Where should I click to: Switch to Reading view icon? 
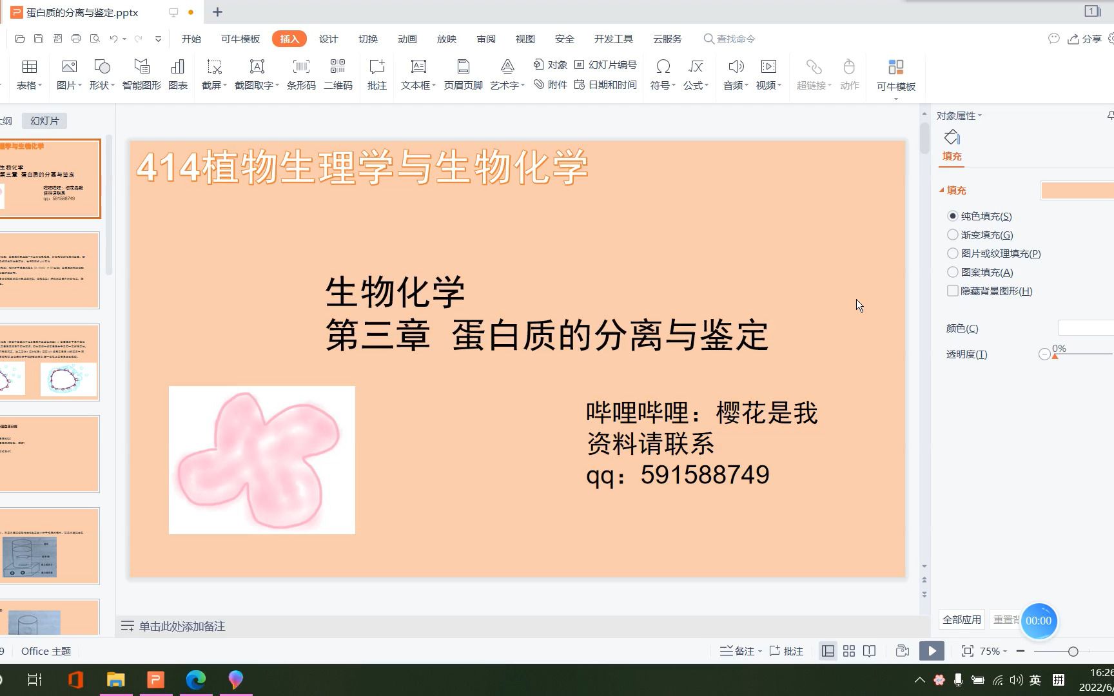(870, 651)
